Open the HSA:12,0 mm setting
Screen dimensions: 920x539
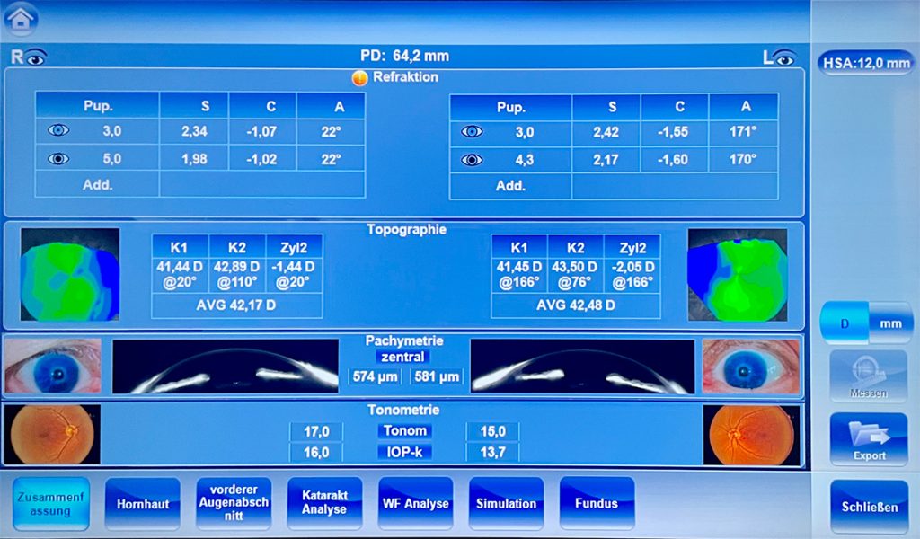click(865, 62)
